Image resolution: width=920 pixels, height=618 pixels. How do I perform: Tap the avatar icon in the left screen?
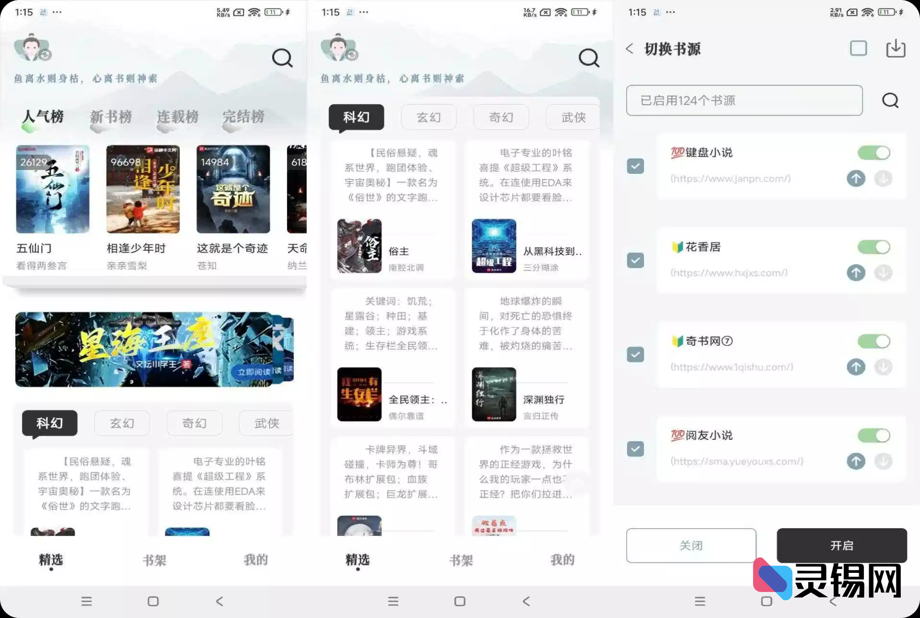32,48
